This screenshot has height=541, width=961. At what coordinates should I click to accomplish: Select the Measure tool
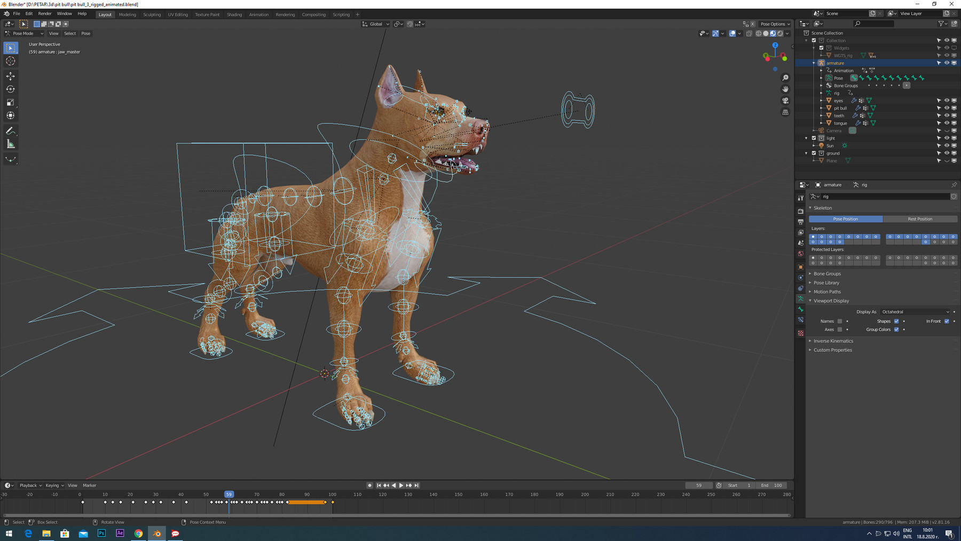(11, 143)
